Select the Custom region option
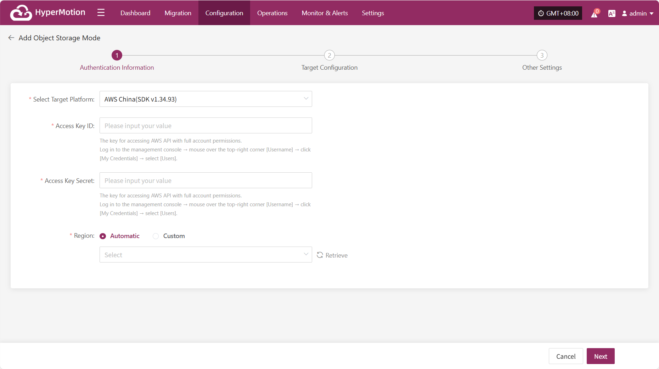 pyautogui.click(x=169, y=236)
